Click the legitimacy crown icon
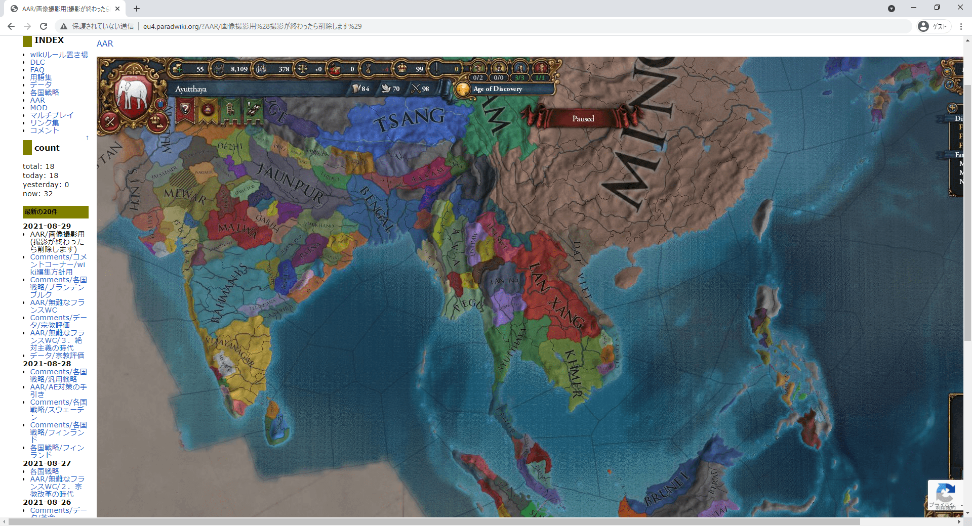This screenshot has width=972, height=526. pyautogui.click(x=402, y=68)
